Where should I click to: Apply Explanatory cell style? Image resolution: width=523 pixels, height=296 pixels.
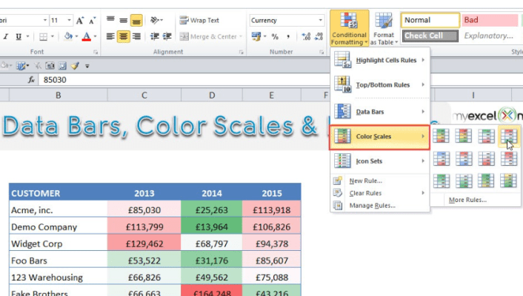490,36
